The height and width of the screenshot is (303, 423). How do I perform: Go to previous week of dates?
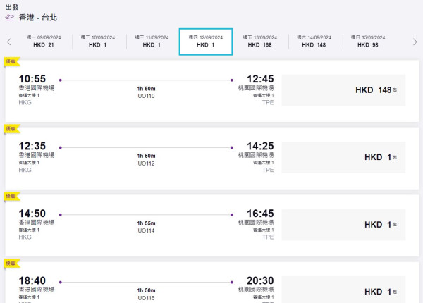[x=8, y=42]
